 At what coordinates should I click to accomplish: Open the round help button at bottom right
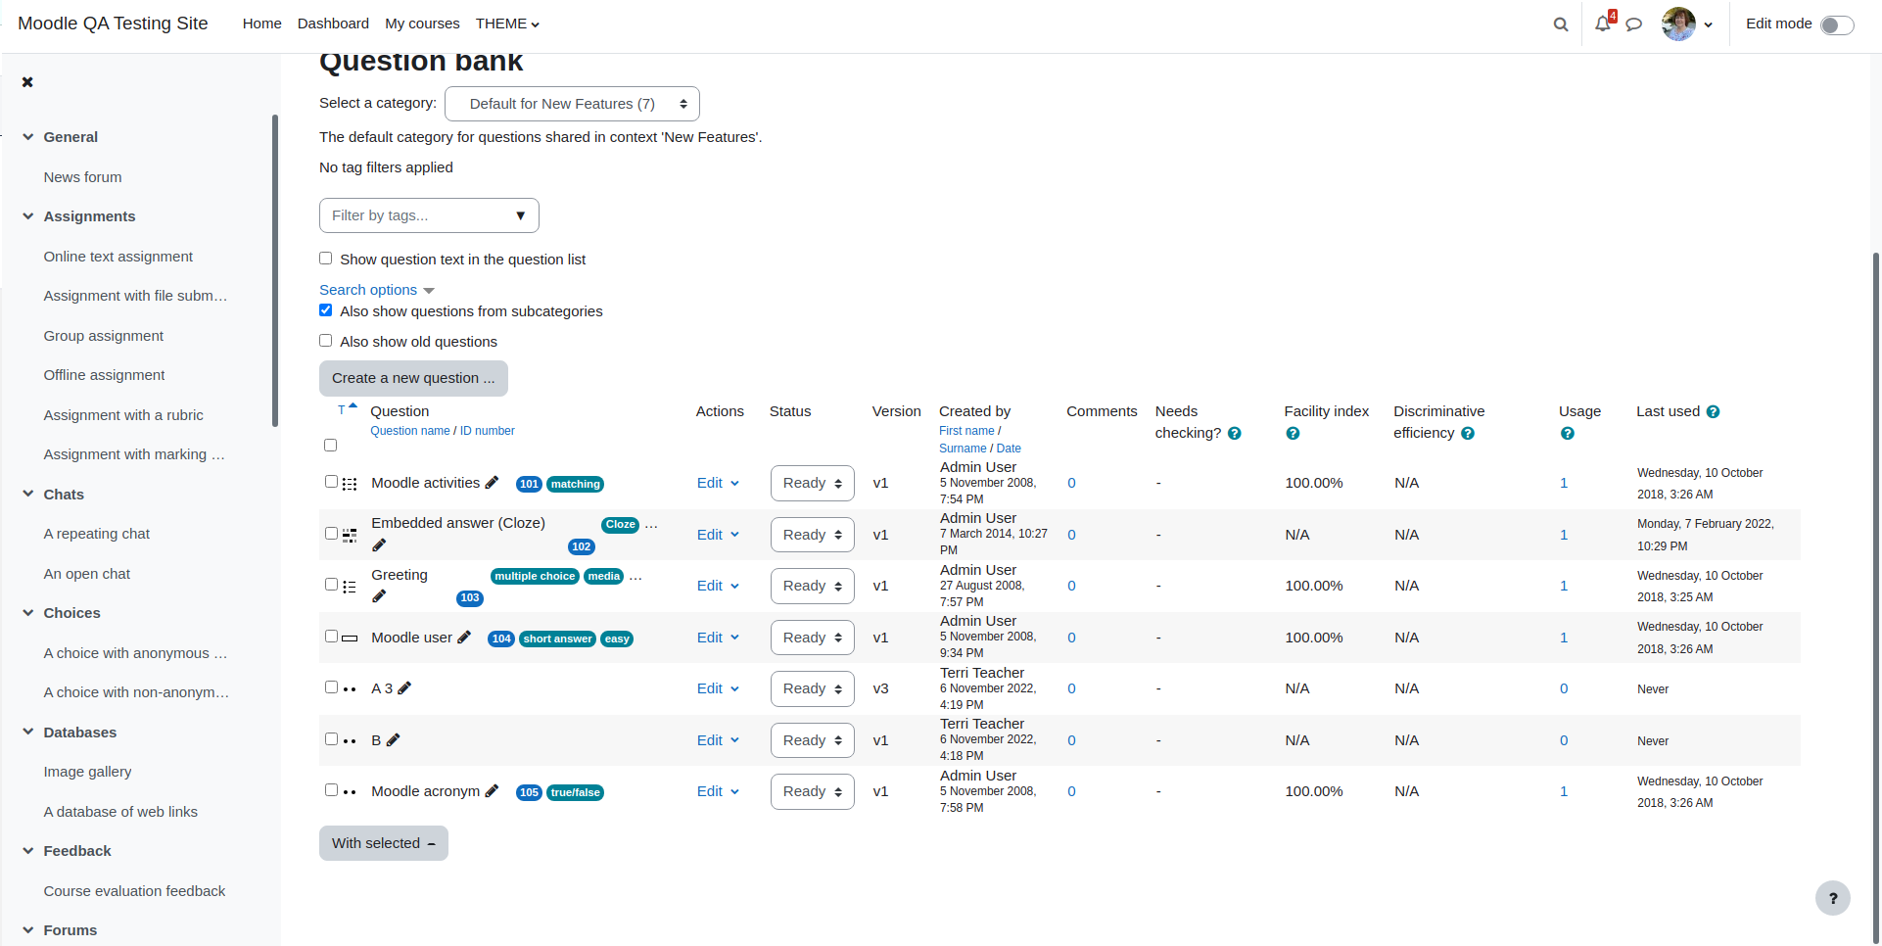(x=1833, y=898)
